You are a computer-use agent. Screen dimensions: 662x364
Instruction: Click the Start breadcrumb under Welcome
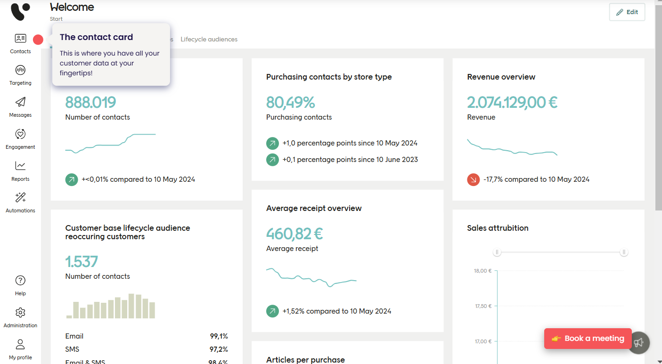click(x=56, y=18)
